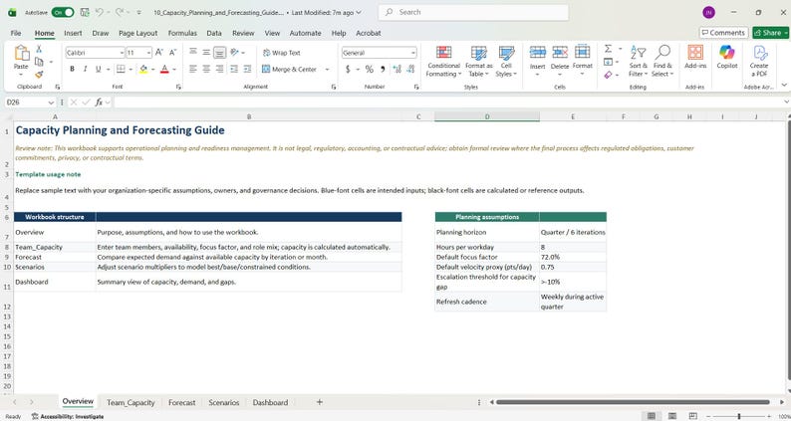Expand the AutoSum options arrow

620,49
